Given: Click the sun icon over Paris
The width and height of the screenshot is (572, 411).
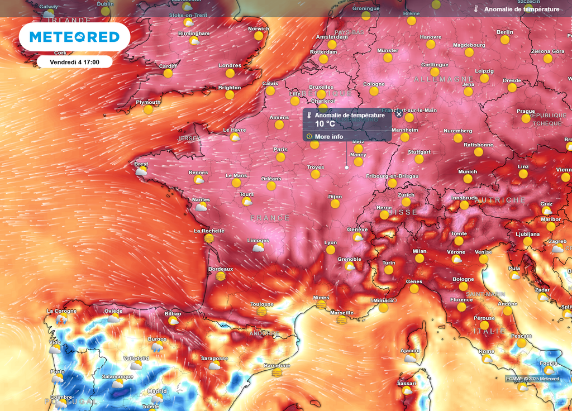Looking at the screenshot, I should pos(280,157).
